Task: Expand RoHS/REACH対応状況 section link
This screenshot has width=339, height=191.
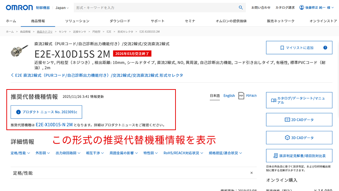Action: 183,153
